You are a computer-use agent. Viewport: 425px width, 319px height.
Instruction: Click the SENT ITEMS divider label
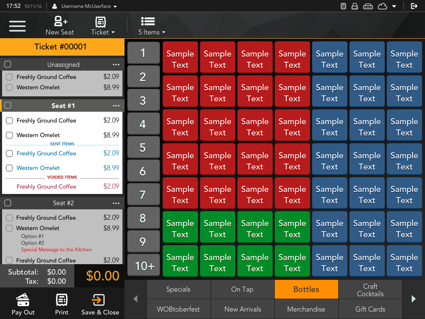pyautogui.click(x=62, y=144)
